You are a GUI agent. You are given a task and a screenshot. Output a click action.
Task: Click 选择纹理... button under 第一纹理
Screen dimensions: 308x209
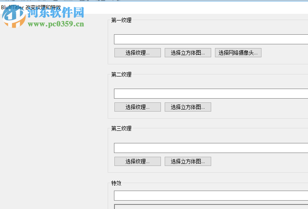[137, 53]
